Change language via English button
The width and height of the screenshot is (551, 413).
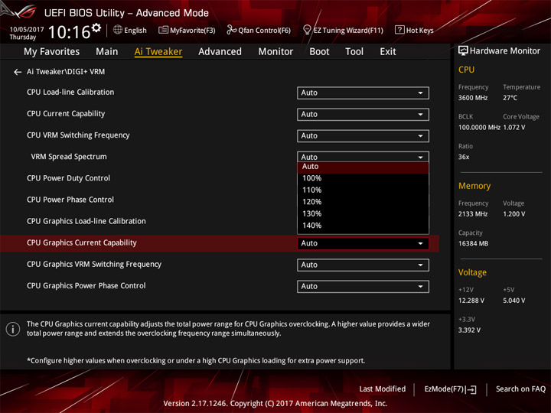[130, 30]
